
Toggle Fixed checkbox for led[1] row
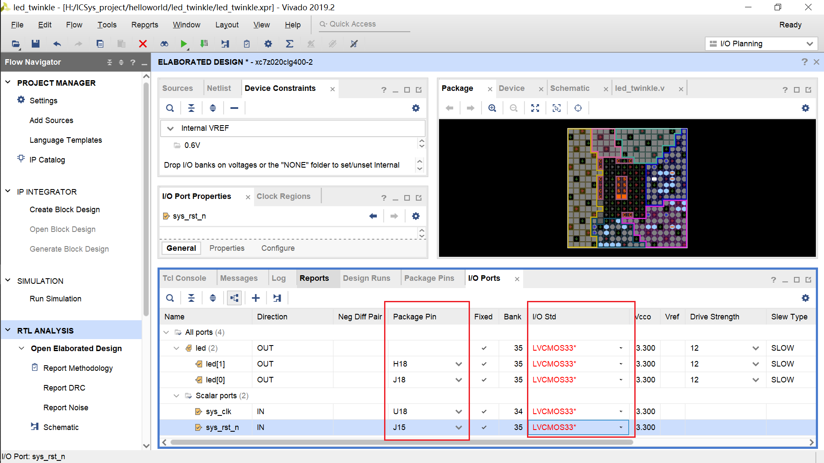click(x=484, y=364)
